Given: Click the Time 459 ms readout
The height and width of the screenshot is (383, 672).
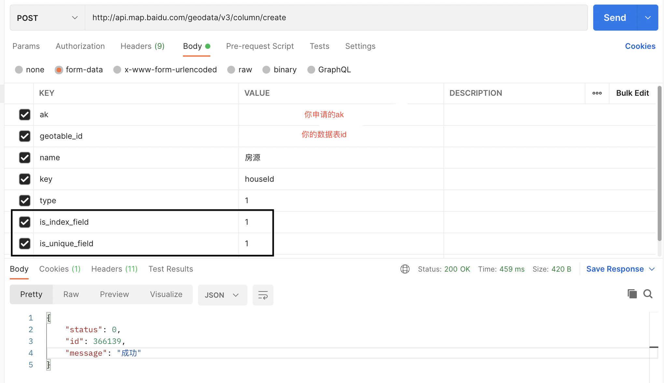Looking at the screenshot, I should (501, 269).
